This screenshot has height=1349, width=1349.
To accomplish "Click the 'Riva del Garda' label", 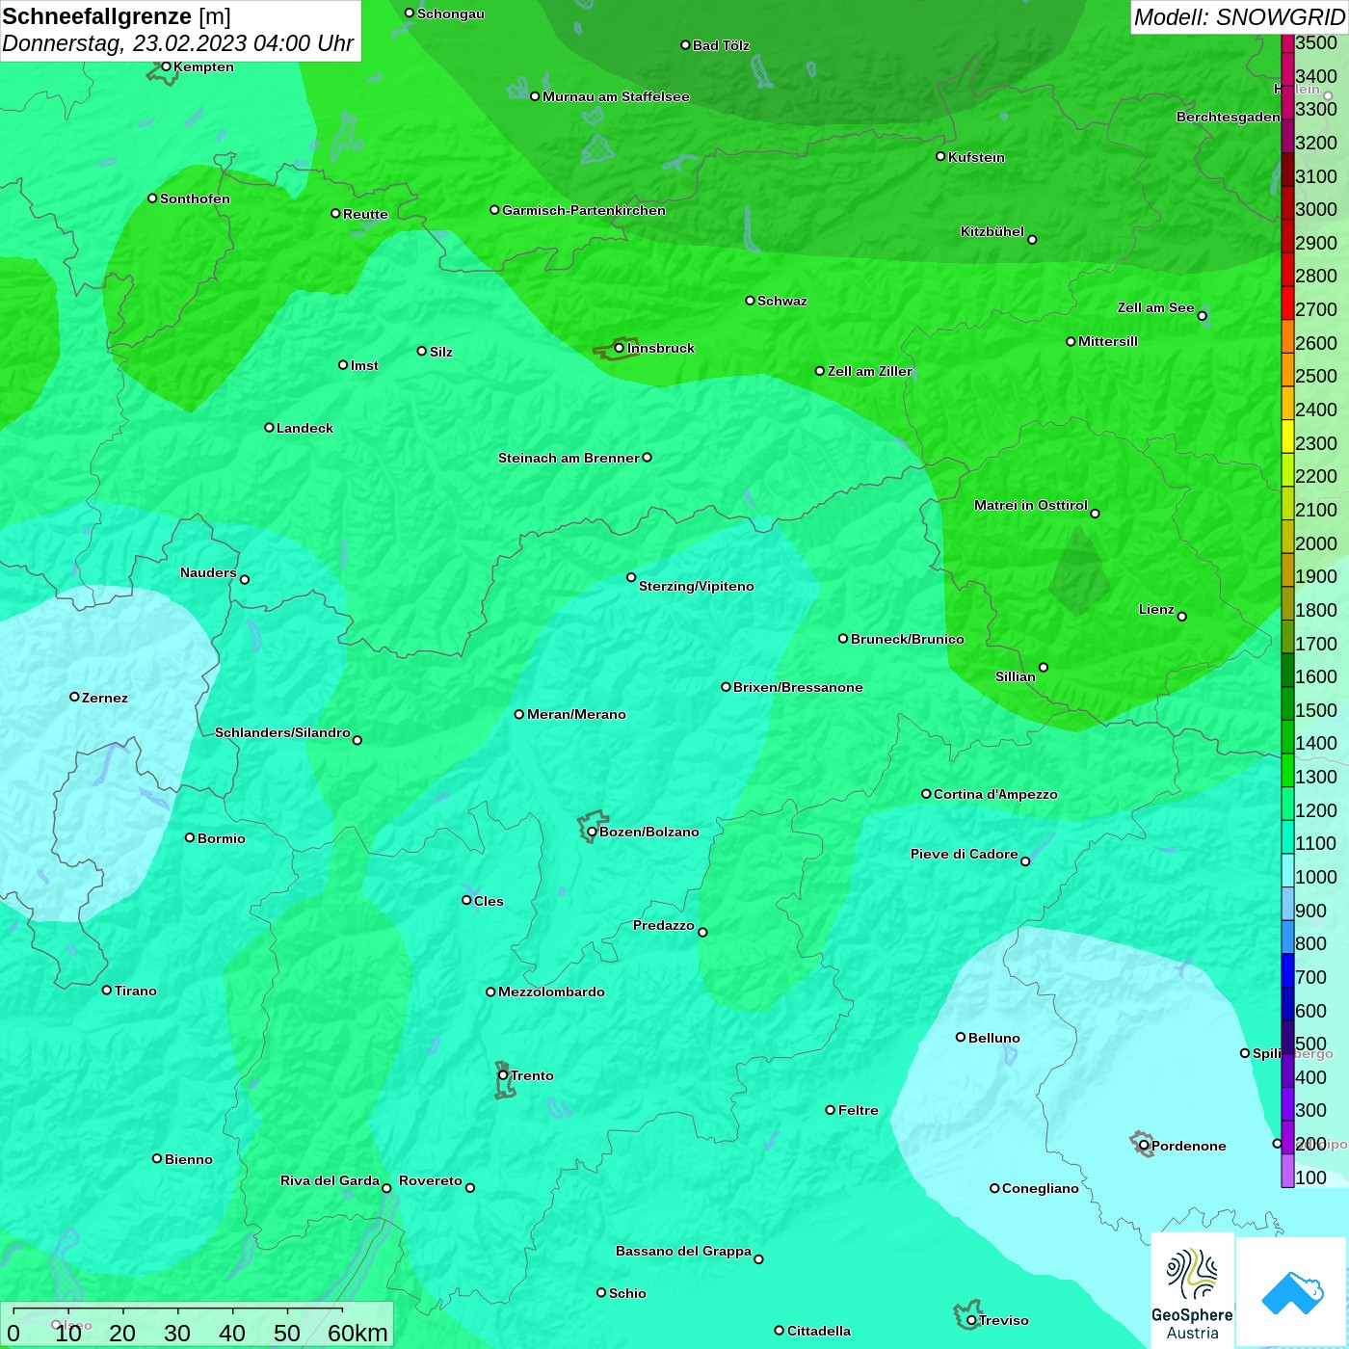I will [330, 1180].
